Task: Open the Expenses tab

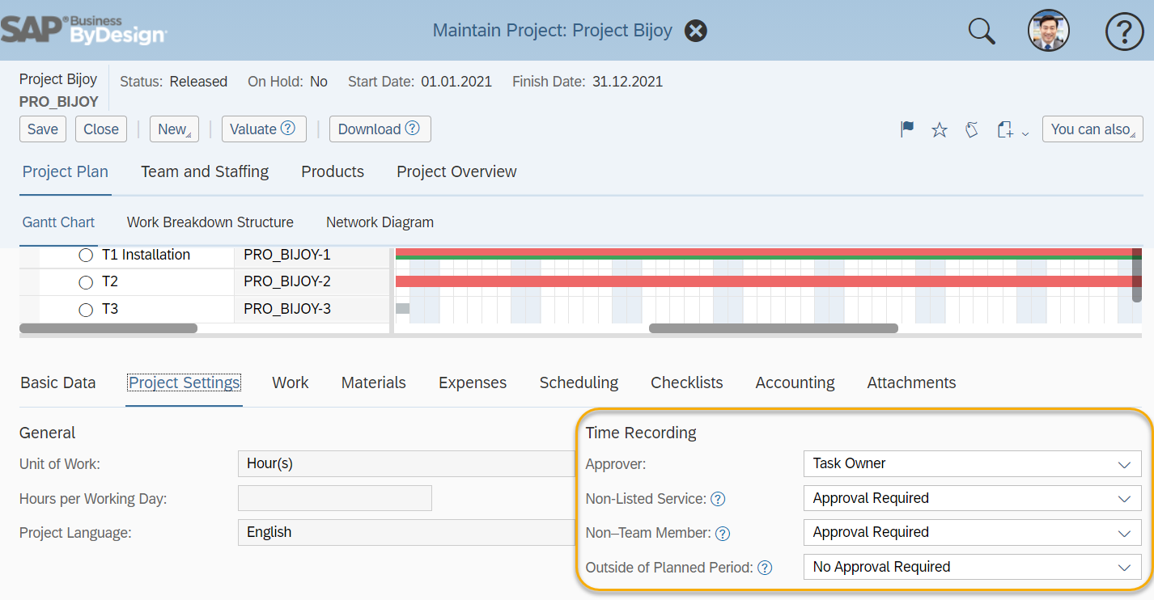Action: pos(473,382)
